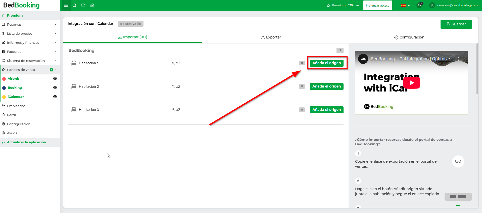This screenshot has height=213, width=482.
Task: Play the iCal Integration YouTube video
Action: pyautogui.click(x=412, y=83)
